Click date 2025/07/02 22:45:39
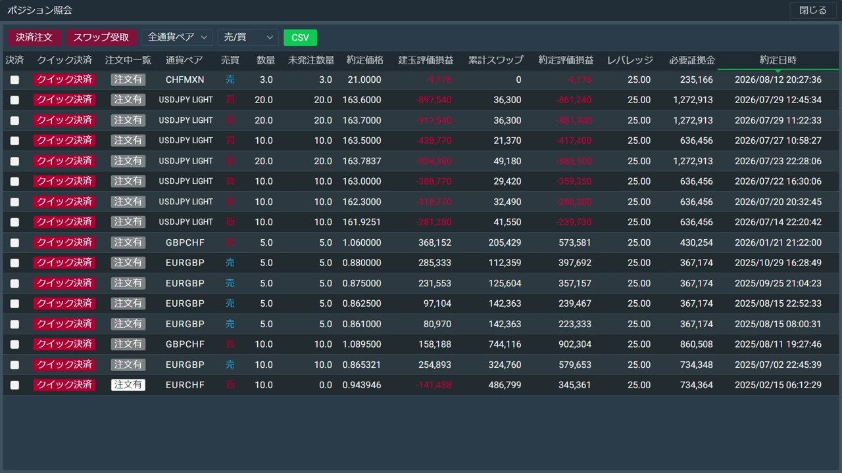 point(778,365)
